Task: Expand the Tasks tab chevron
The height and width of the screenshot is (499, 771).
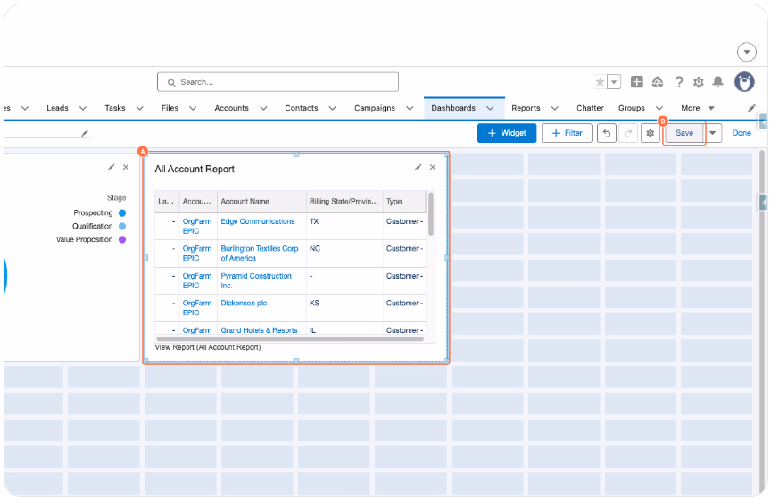Action: [x=139, y=108]
